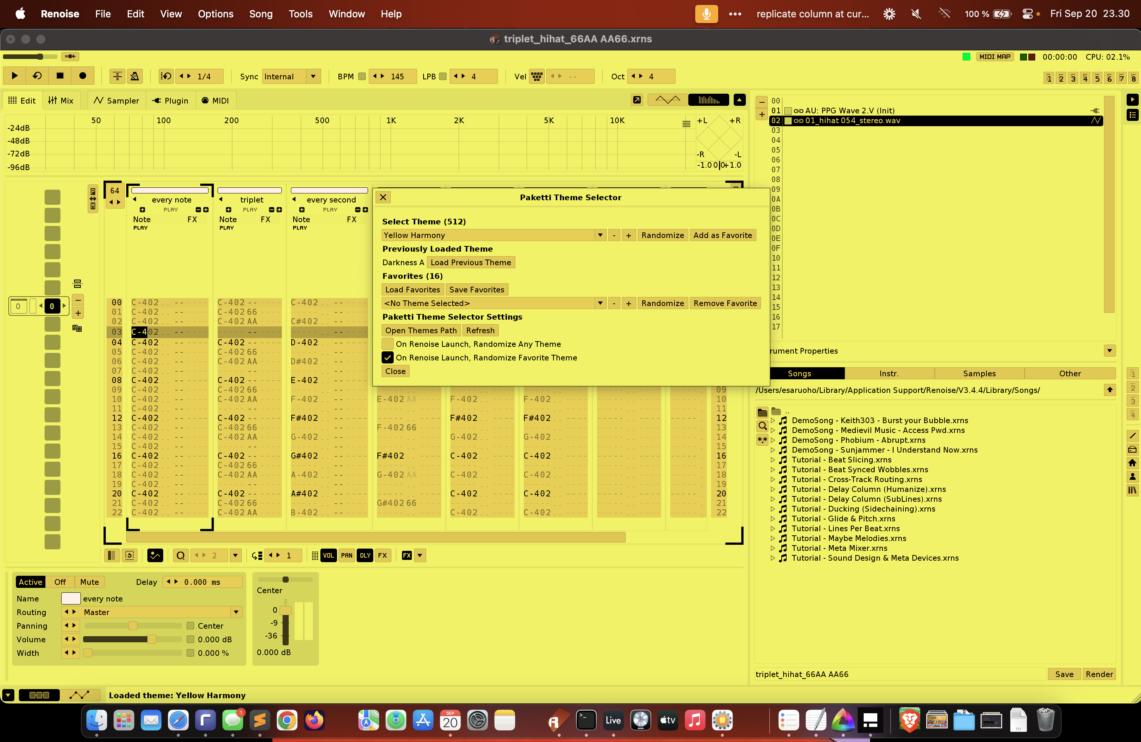Click Load Previous Theme button
This screenshot has width=1141, height=742.
[470, 263]
